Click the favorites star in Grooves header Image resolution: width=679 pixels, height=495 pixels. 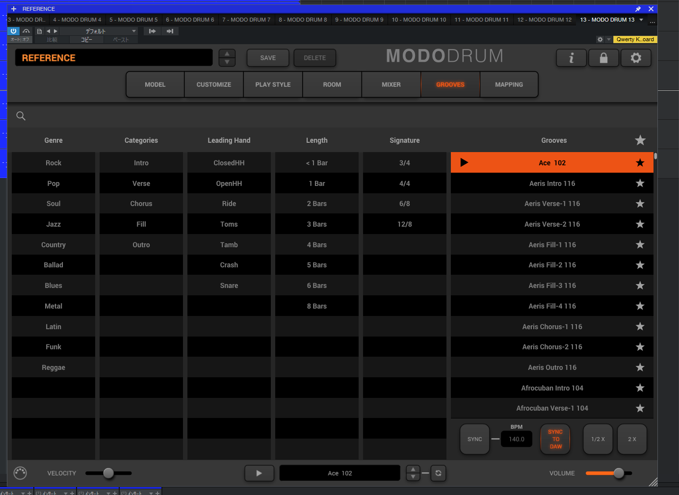point(640,140)
